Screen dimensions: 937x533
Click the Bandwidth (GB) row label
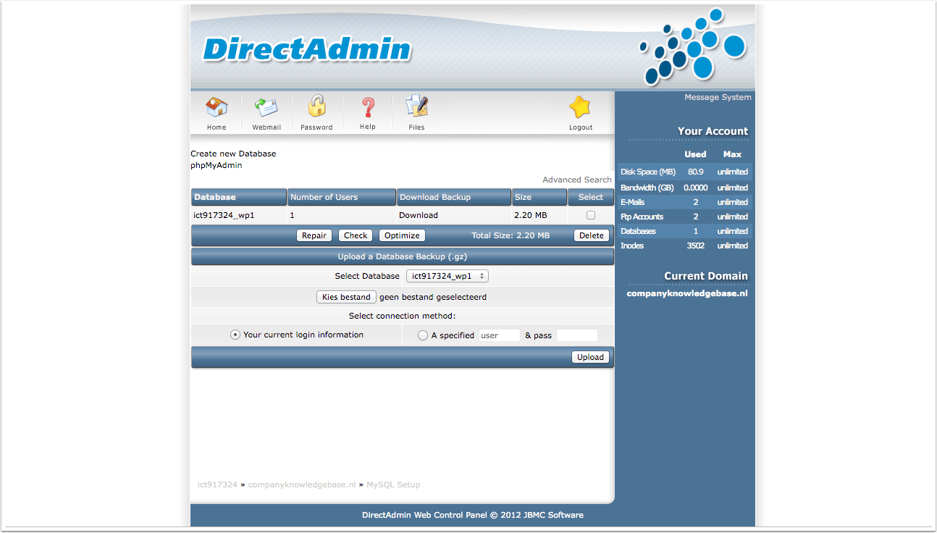pyautogui.click(x=647, y=188)
